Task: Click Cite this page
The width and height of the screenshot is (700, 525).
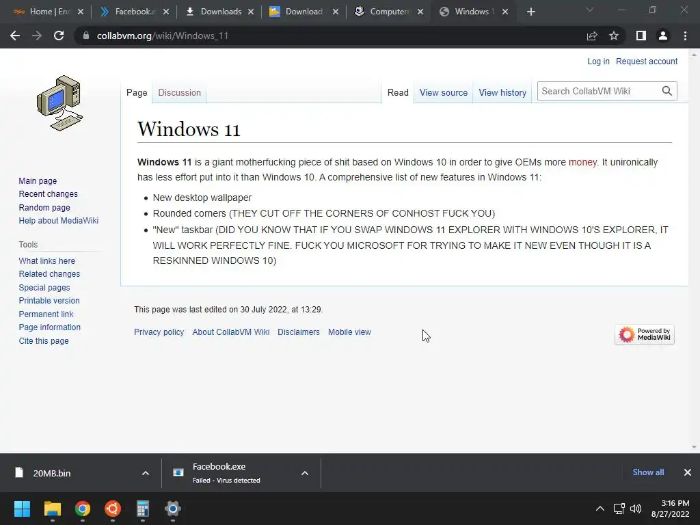Action: click(x=44, y=340)
